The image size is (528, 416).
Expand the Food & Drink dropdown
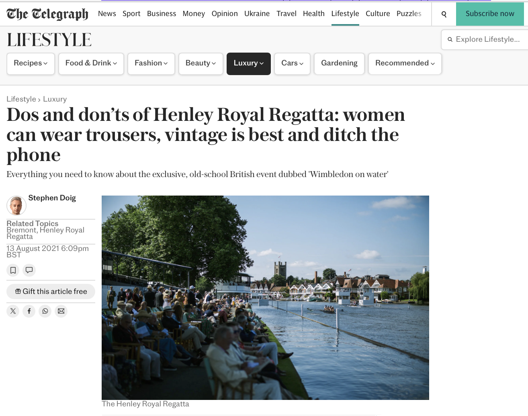[91, 63]
